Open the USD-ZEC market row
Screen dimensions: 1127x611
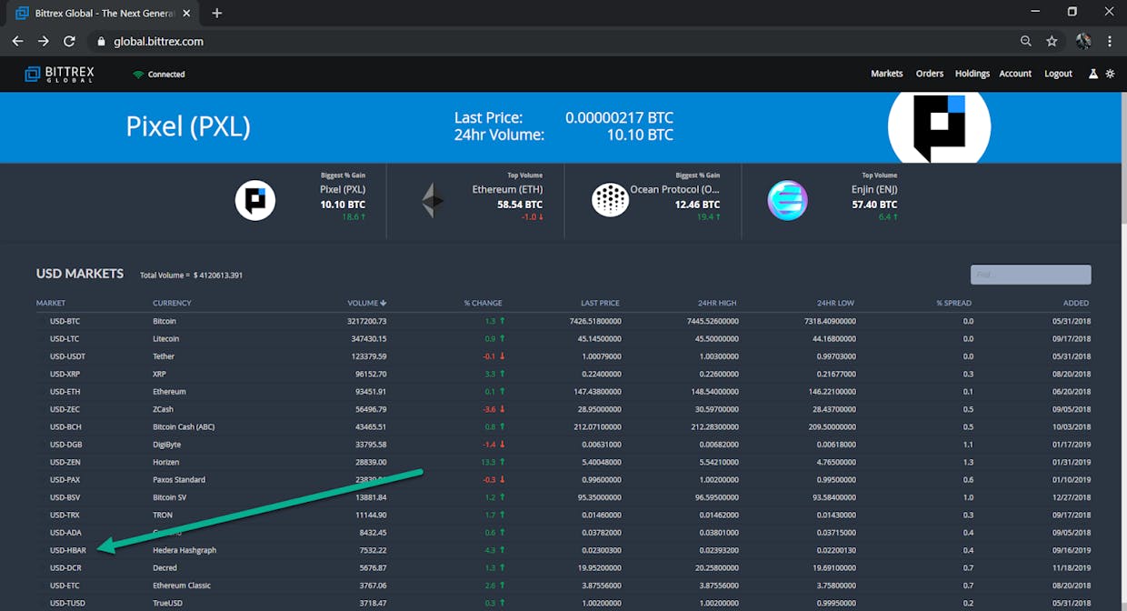(563, 409)
